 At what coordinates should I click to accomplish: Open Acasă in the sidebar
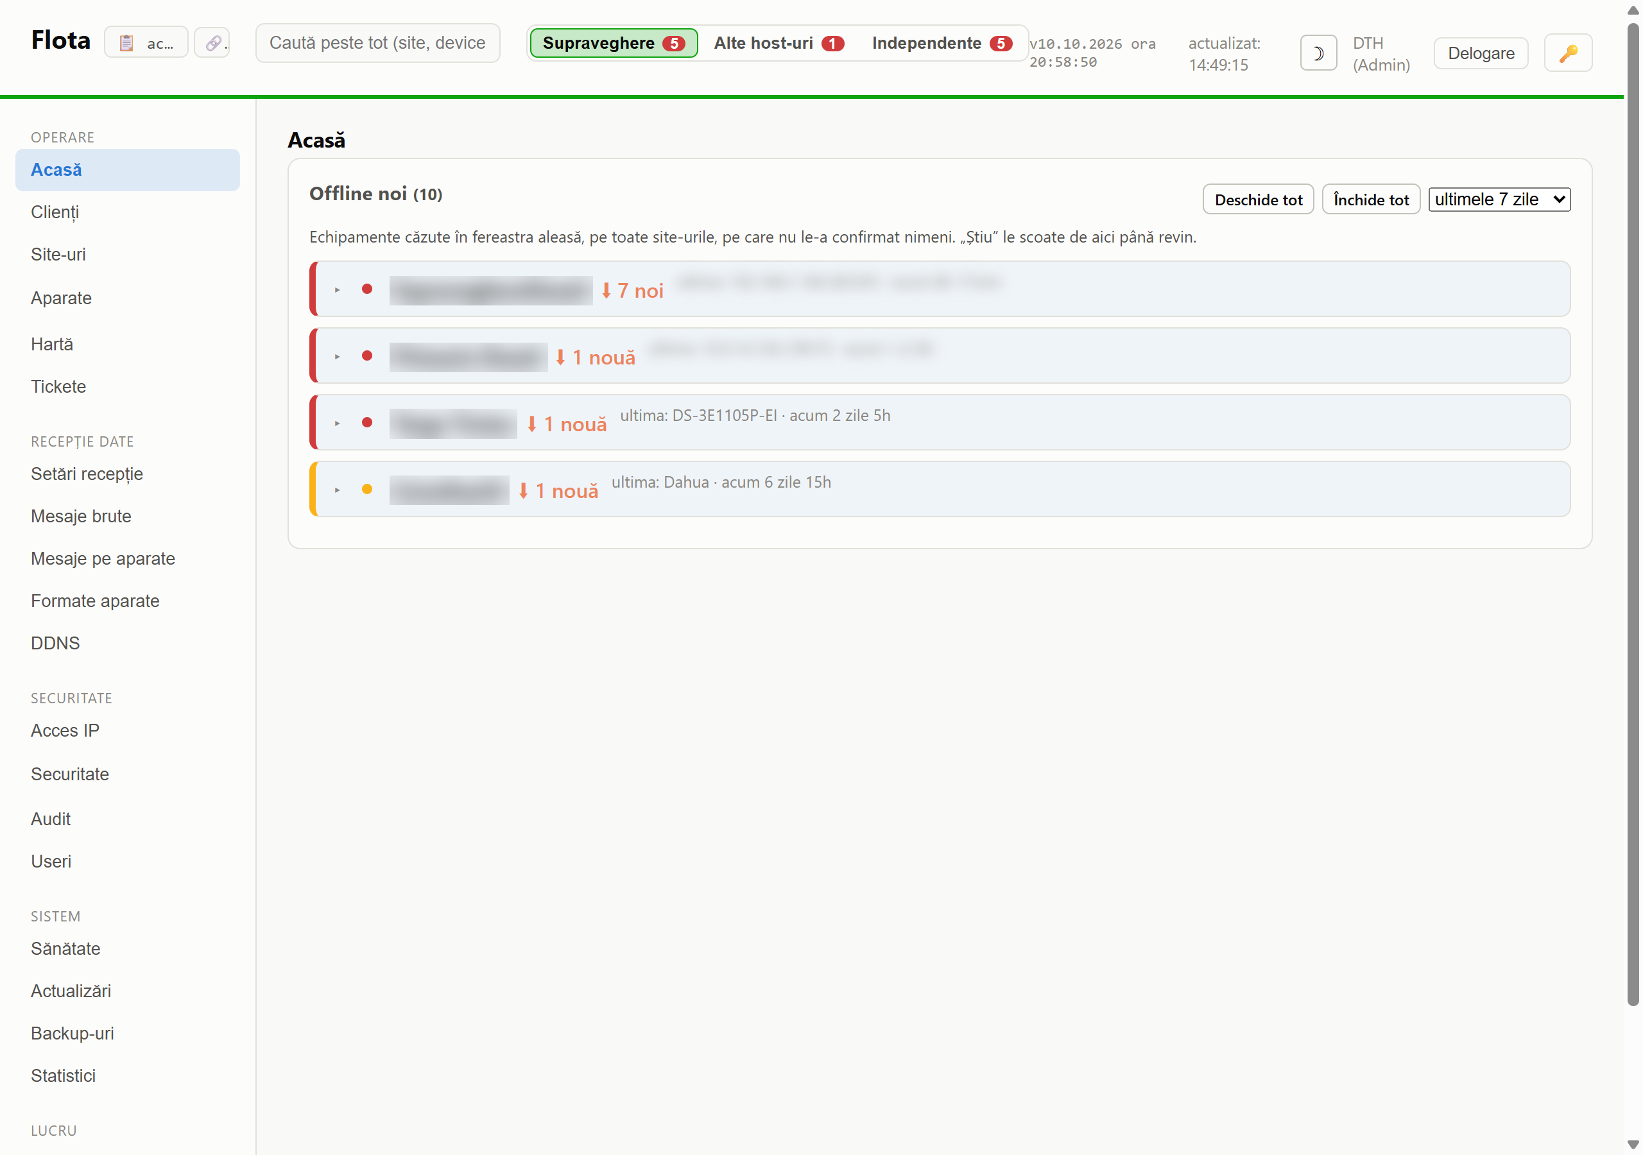(127, 169)
